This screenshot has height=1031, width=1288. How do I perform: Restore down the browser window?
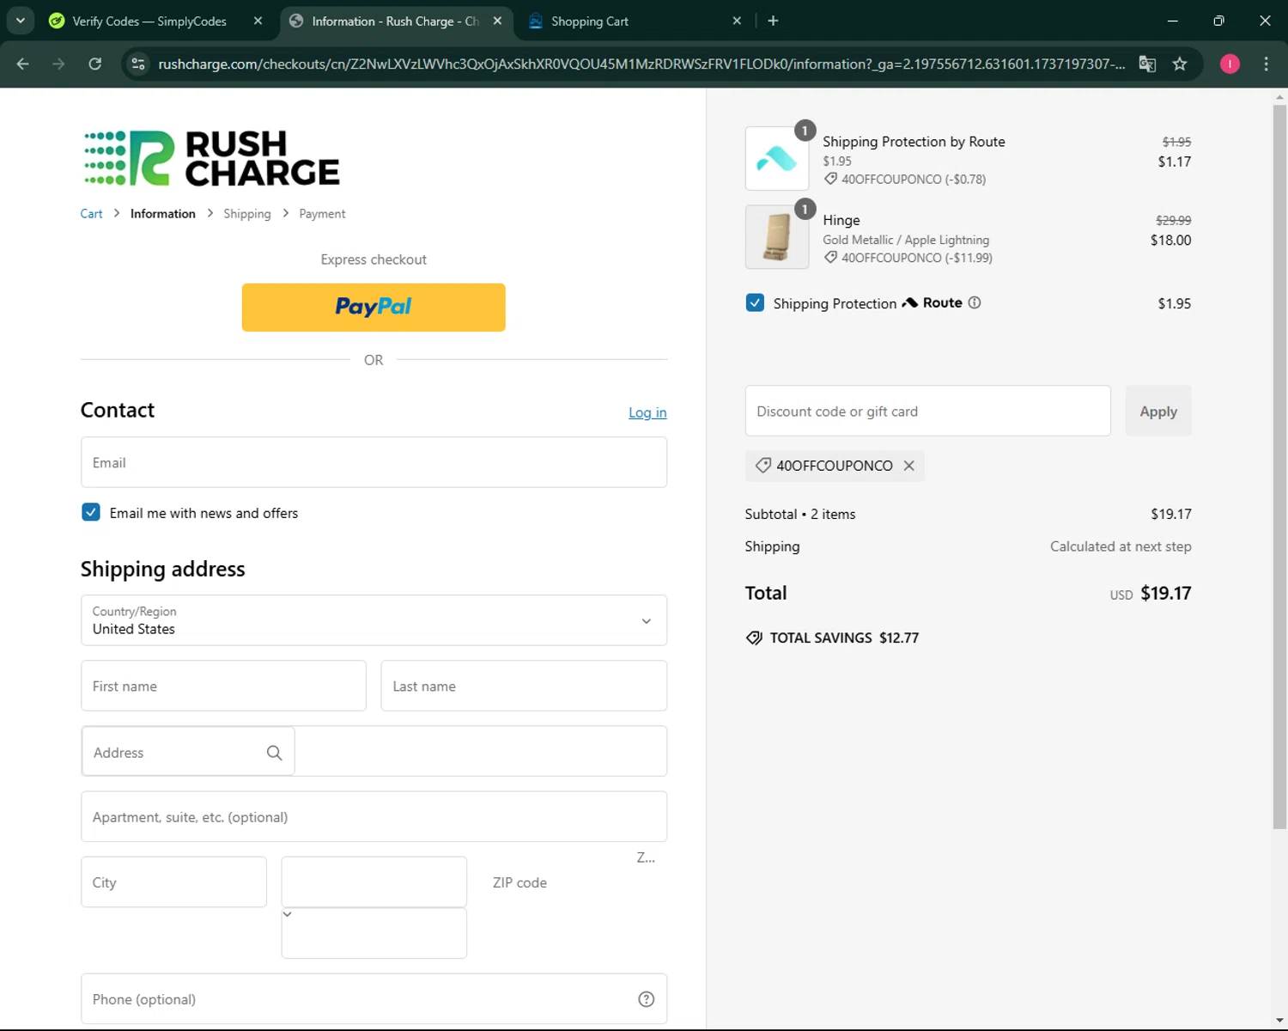(1218, 21)
